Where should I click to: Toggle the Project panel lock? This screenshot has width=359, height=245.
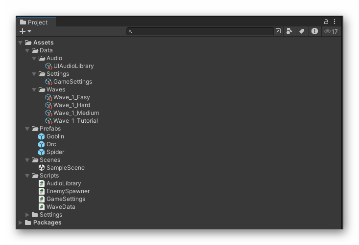(326, 22)
